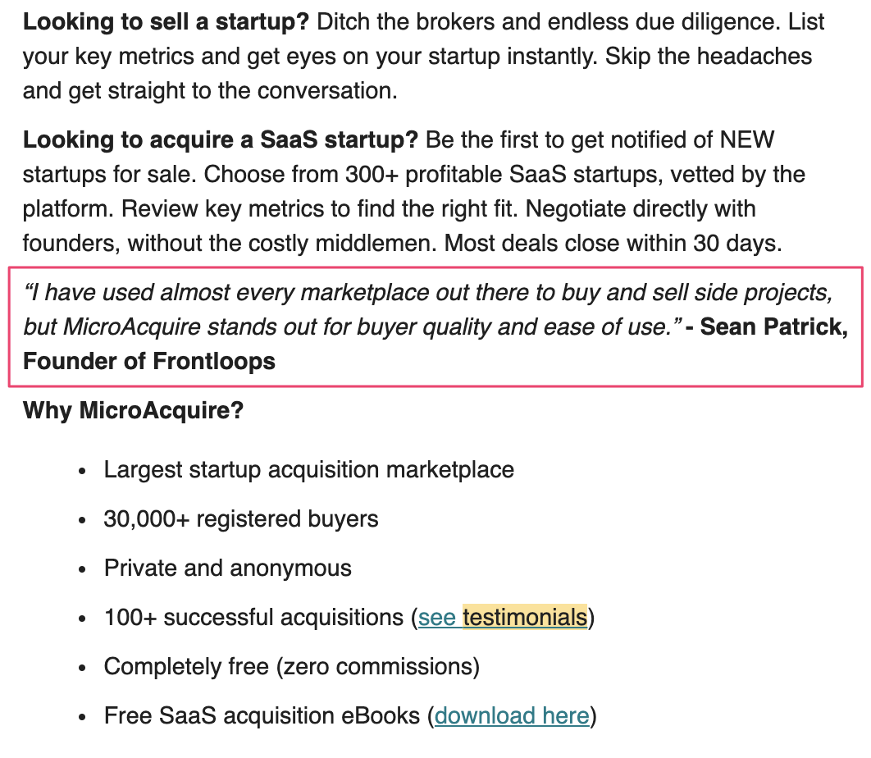Click the 'Largest startup acquisition marketplace' bullet
The width and height of the screenshot is (871, 758).
tap(309, 469)
